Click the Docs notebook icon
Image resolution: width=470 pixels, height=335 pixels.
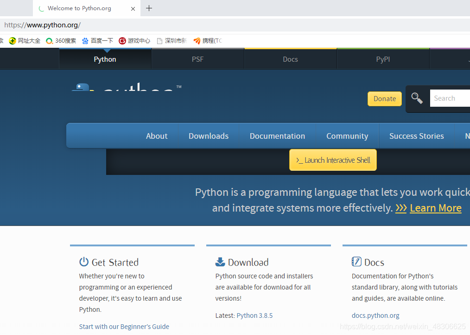click(x=356, y=262)
